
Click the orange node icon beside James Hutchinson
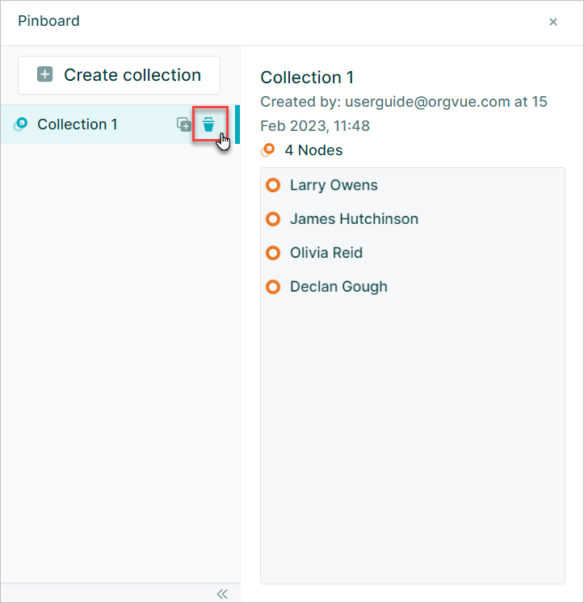coord(273,219)
